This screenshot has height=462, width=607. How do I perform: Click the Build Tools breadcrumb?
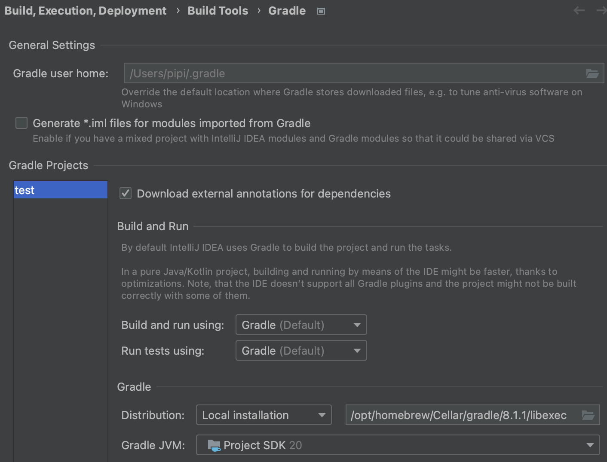218,11
